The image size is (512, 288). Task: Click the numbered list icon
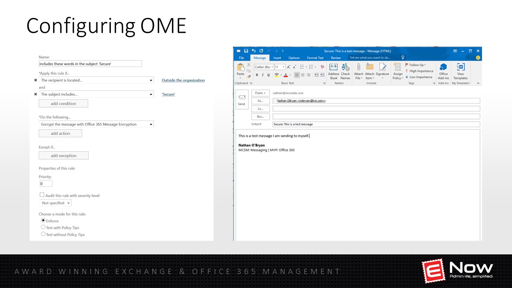(311, 67)
